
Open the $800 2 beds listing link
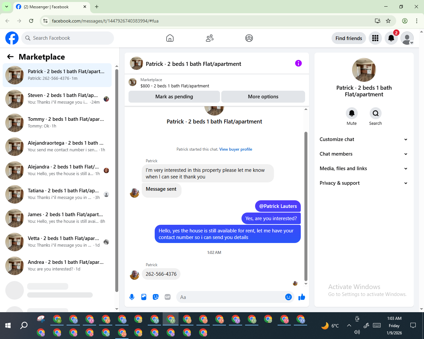click(x=175, y=86)
